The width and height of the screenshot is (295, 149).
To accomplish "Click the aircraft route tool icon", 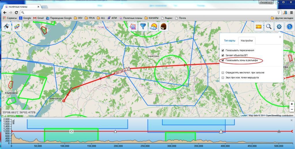I will [x=6, y=27].
